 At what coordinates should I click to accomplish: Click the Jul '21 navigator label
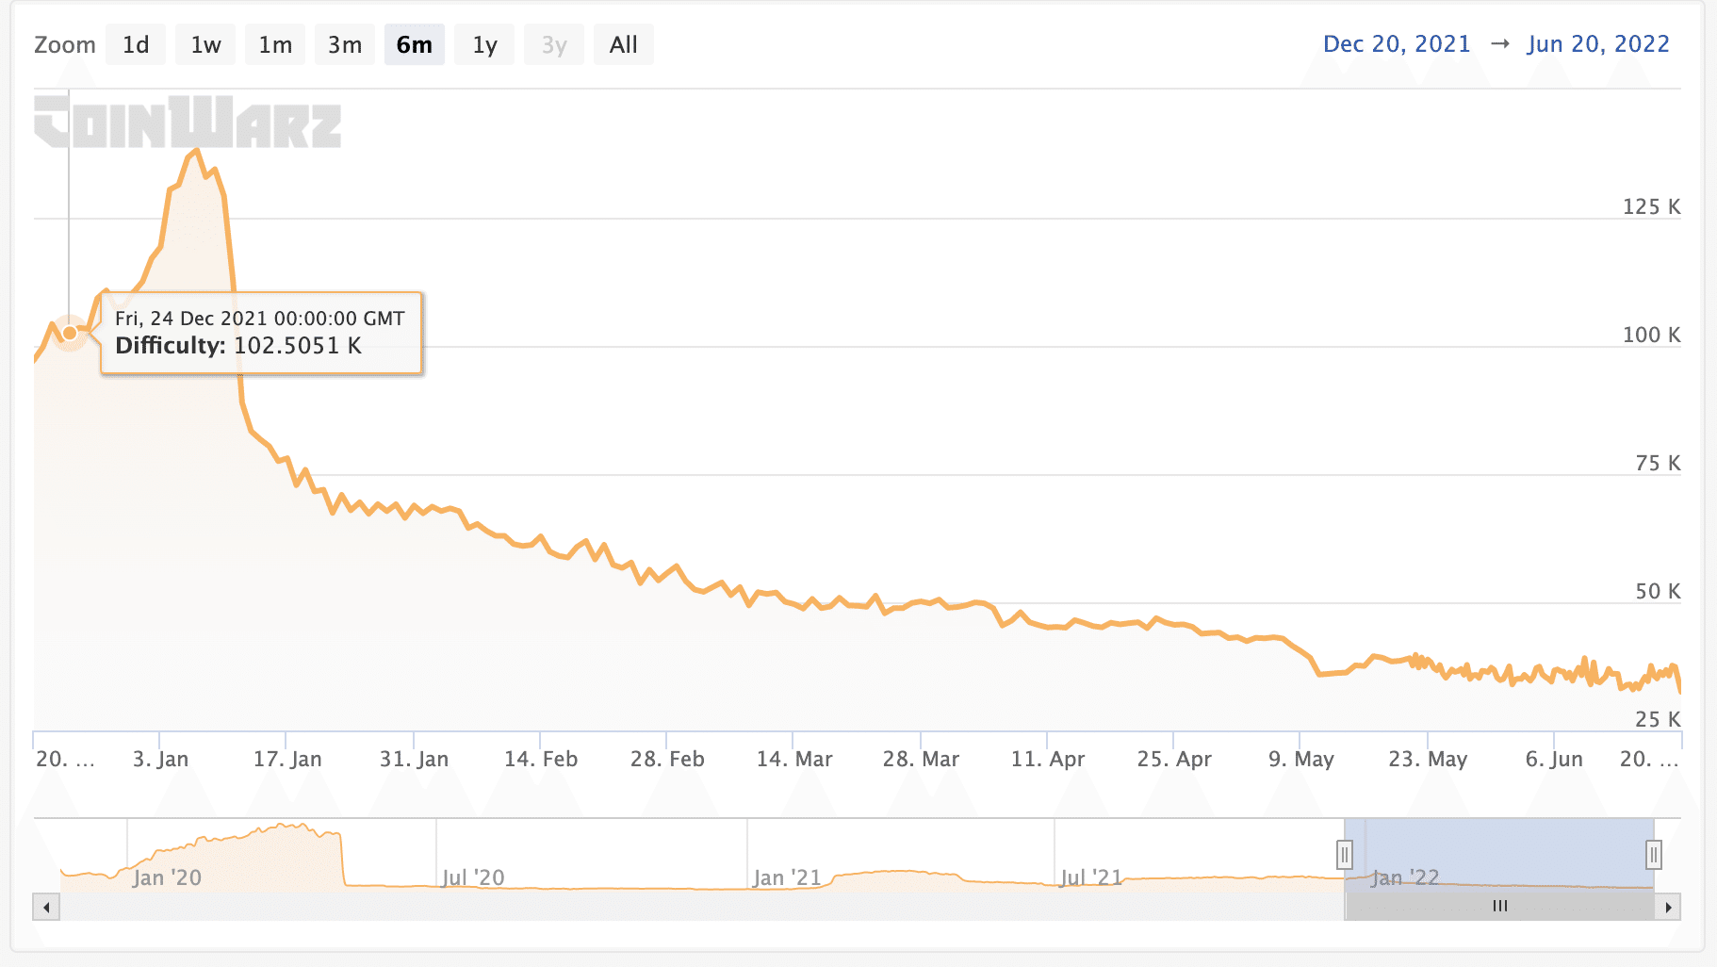click(1091, 877)
